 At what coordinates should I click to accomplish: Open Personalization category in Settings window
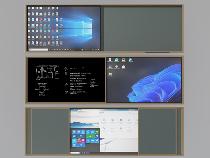pos(129,122)
